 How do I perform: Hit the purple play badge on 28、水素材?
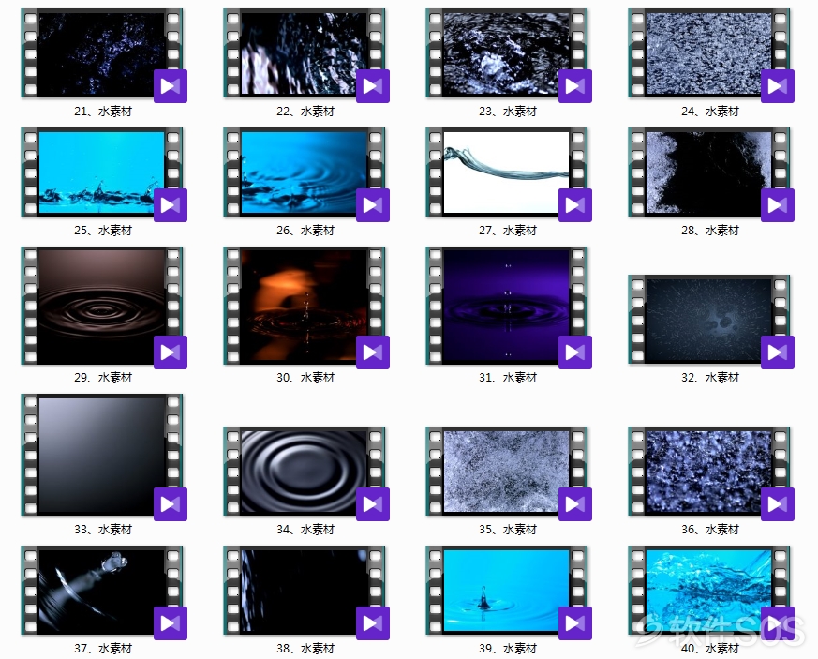pos(778,205)
